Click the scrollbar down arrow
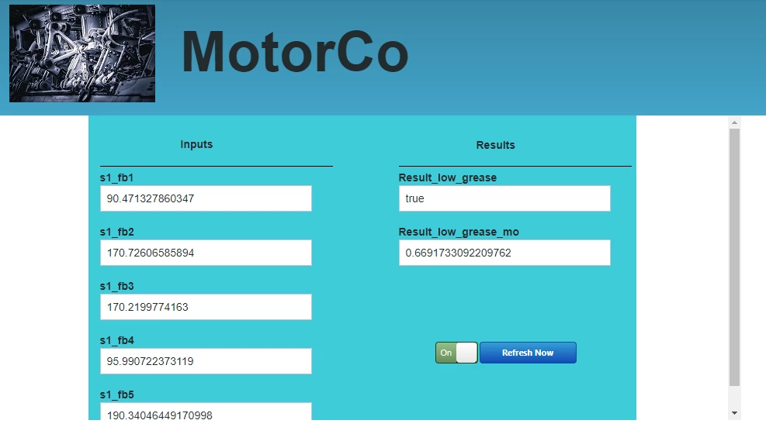The height and width of the screenshot is (434, 766). pyautogui.click(x=734, y=413)
